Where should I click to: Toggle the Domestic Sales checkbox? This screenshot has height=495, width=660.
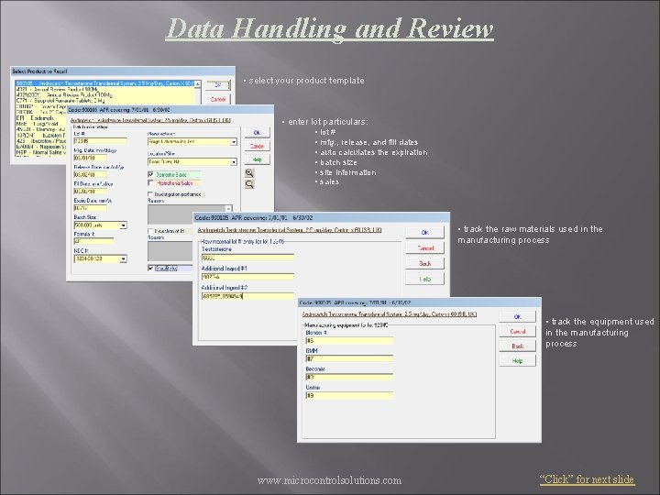150,174
